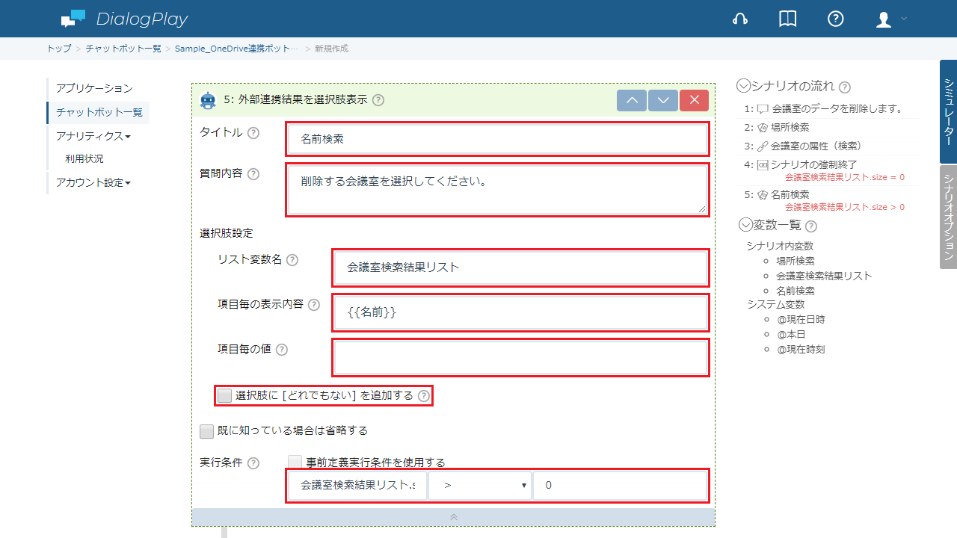Image resolution: width=957 pixels, height=538 pixels.
Task: Open the シミュレーター side tab
Action: pyautogui.click(x=948, y=111)
